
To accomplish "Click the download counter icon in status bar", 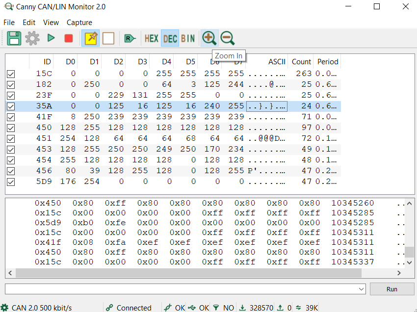I will pos(242,308).
